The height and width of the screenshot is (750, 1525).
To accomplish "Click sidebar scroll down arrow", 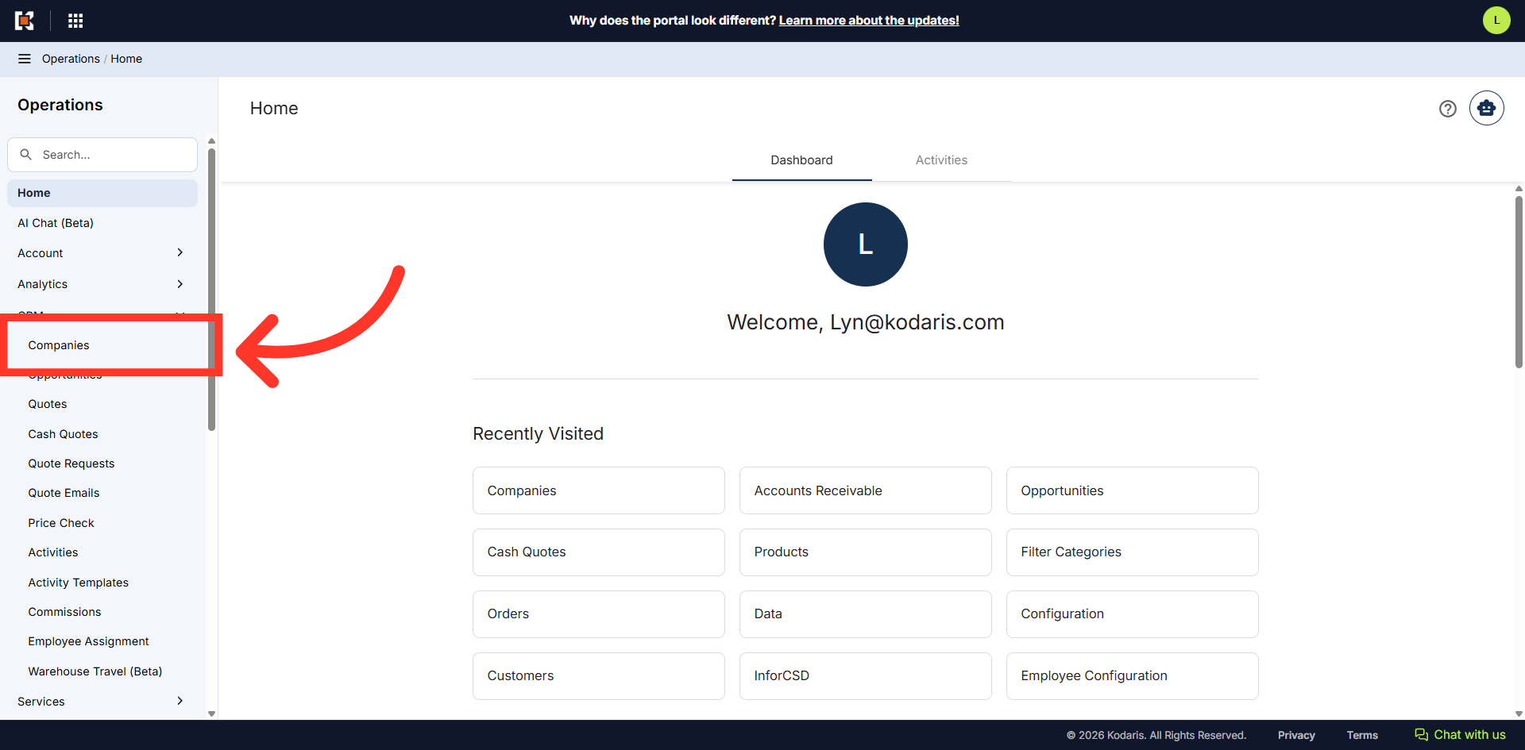I will point(211,713).
